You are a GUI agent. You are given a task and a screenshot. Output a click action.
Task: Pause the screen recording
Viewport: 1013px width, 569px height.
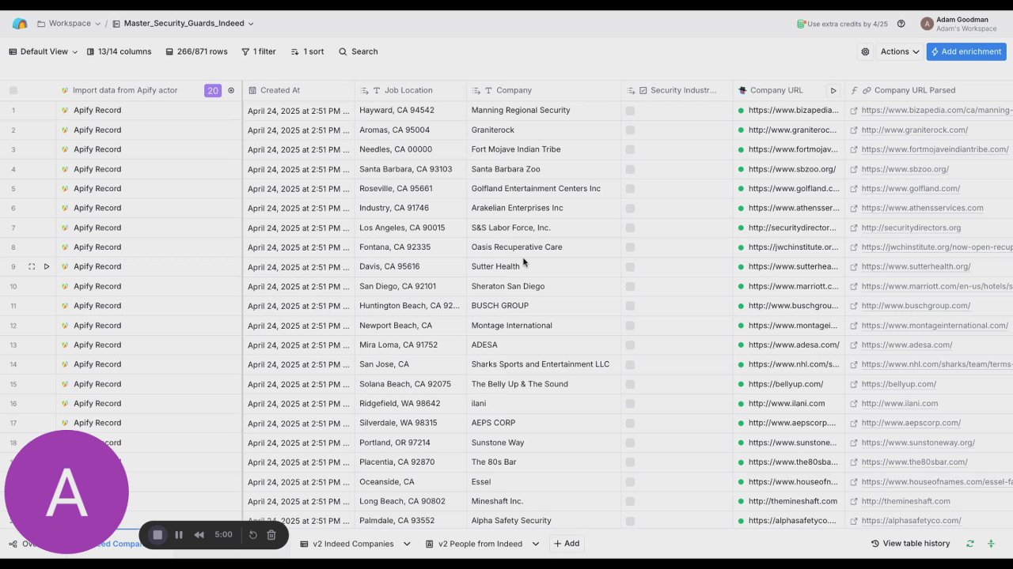point(179,535)
